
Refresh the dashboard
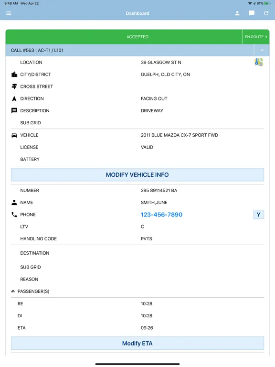click(266, 13)
